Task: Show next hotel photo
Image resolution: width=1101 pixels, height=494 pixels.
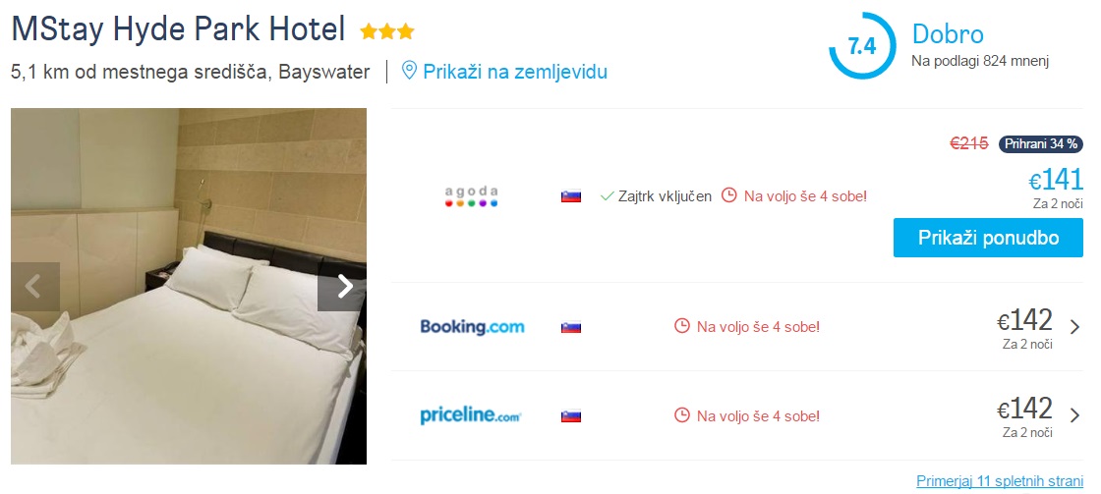Action: click(x=343, y=286)
